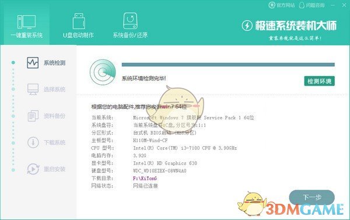The height and width of the screenshot is (220, 350).
Task: Click the Intel(R) HD Graphics 630 value
Action: [165, 163]
